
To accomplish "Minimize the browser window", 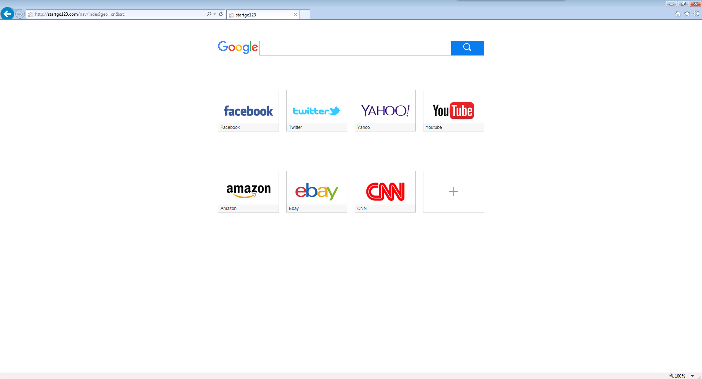I will pyautogui.click(x=671, y=4).
